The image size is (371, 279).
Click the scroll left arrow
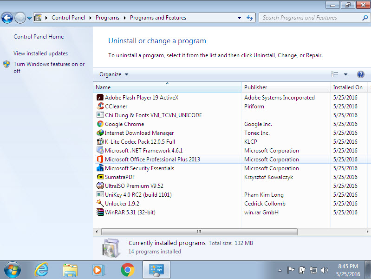pos(96,232)
